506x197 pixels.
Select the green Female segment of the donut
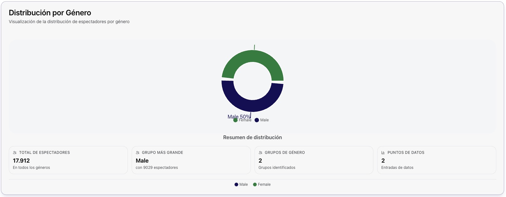(253, 56)
